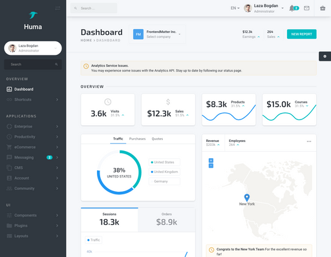The width and height of the screenshot is (331, 257).
Task: Toggle the sidebar collapse icon
Action: 58,8
